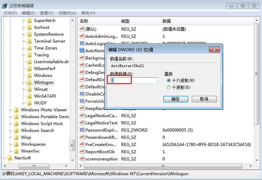Expand the NanSoft tree node
This screenshot has height=180, width=262.
click(x=4, y=158)
